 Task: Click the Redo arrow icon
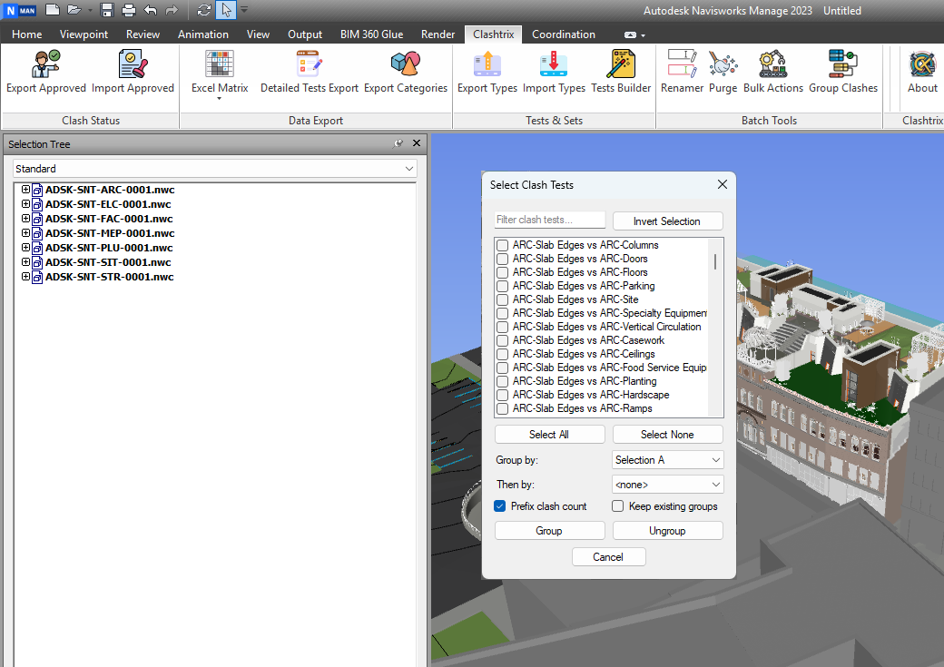172,10
